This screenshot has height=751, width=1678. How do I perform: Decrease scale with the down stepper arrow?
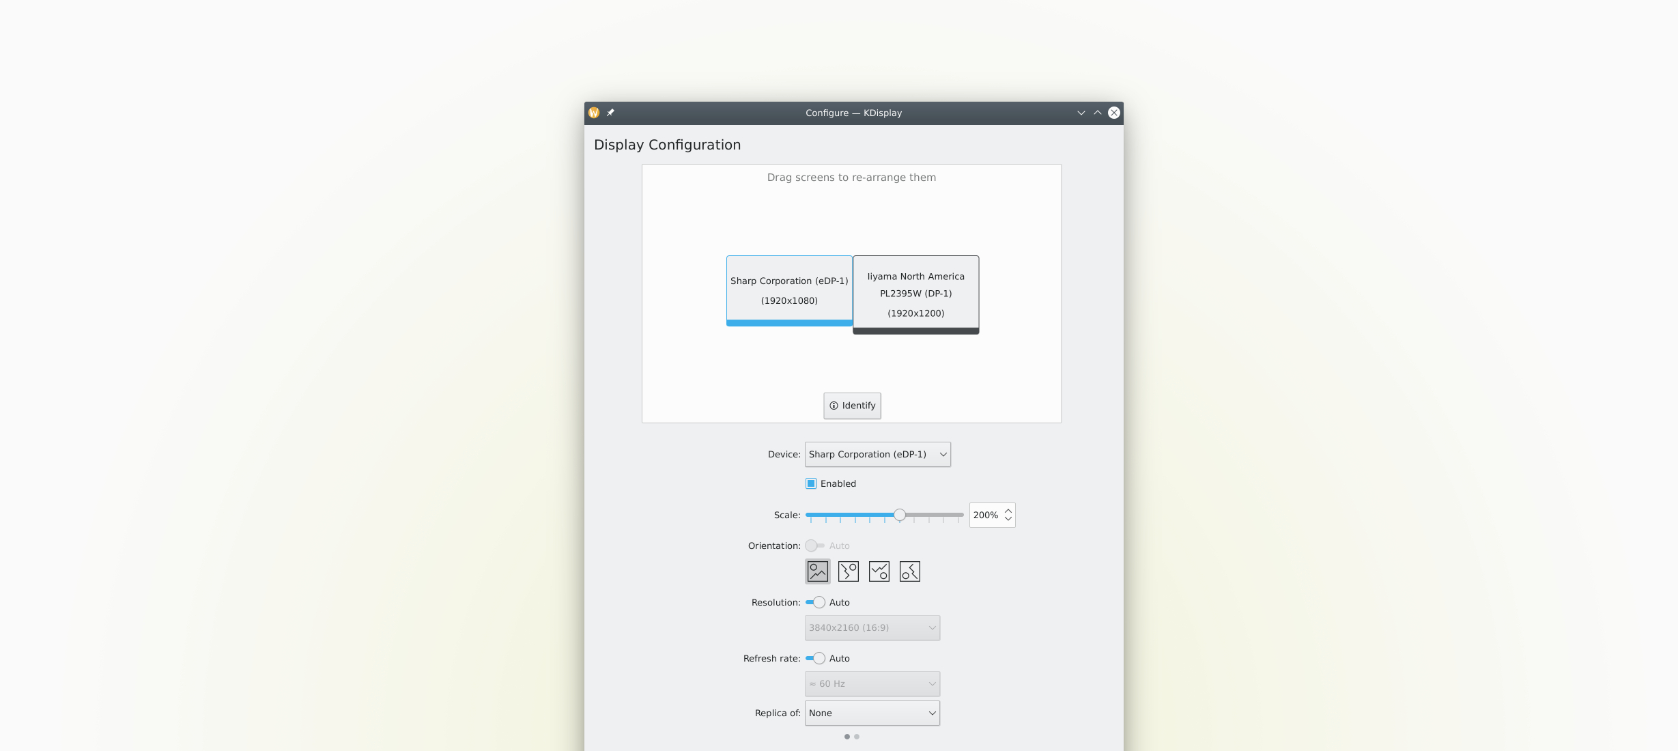(1008, 520)
